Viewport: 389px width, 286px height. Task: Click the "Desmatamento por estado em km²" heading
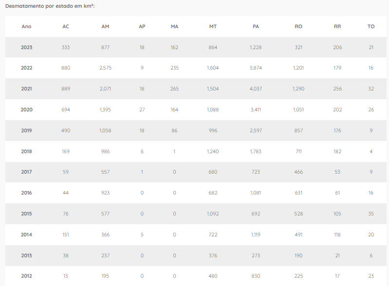50,6
